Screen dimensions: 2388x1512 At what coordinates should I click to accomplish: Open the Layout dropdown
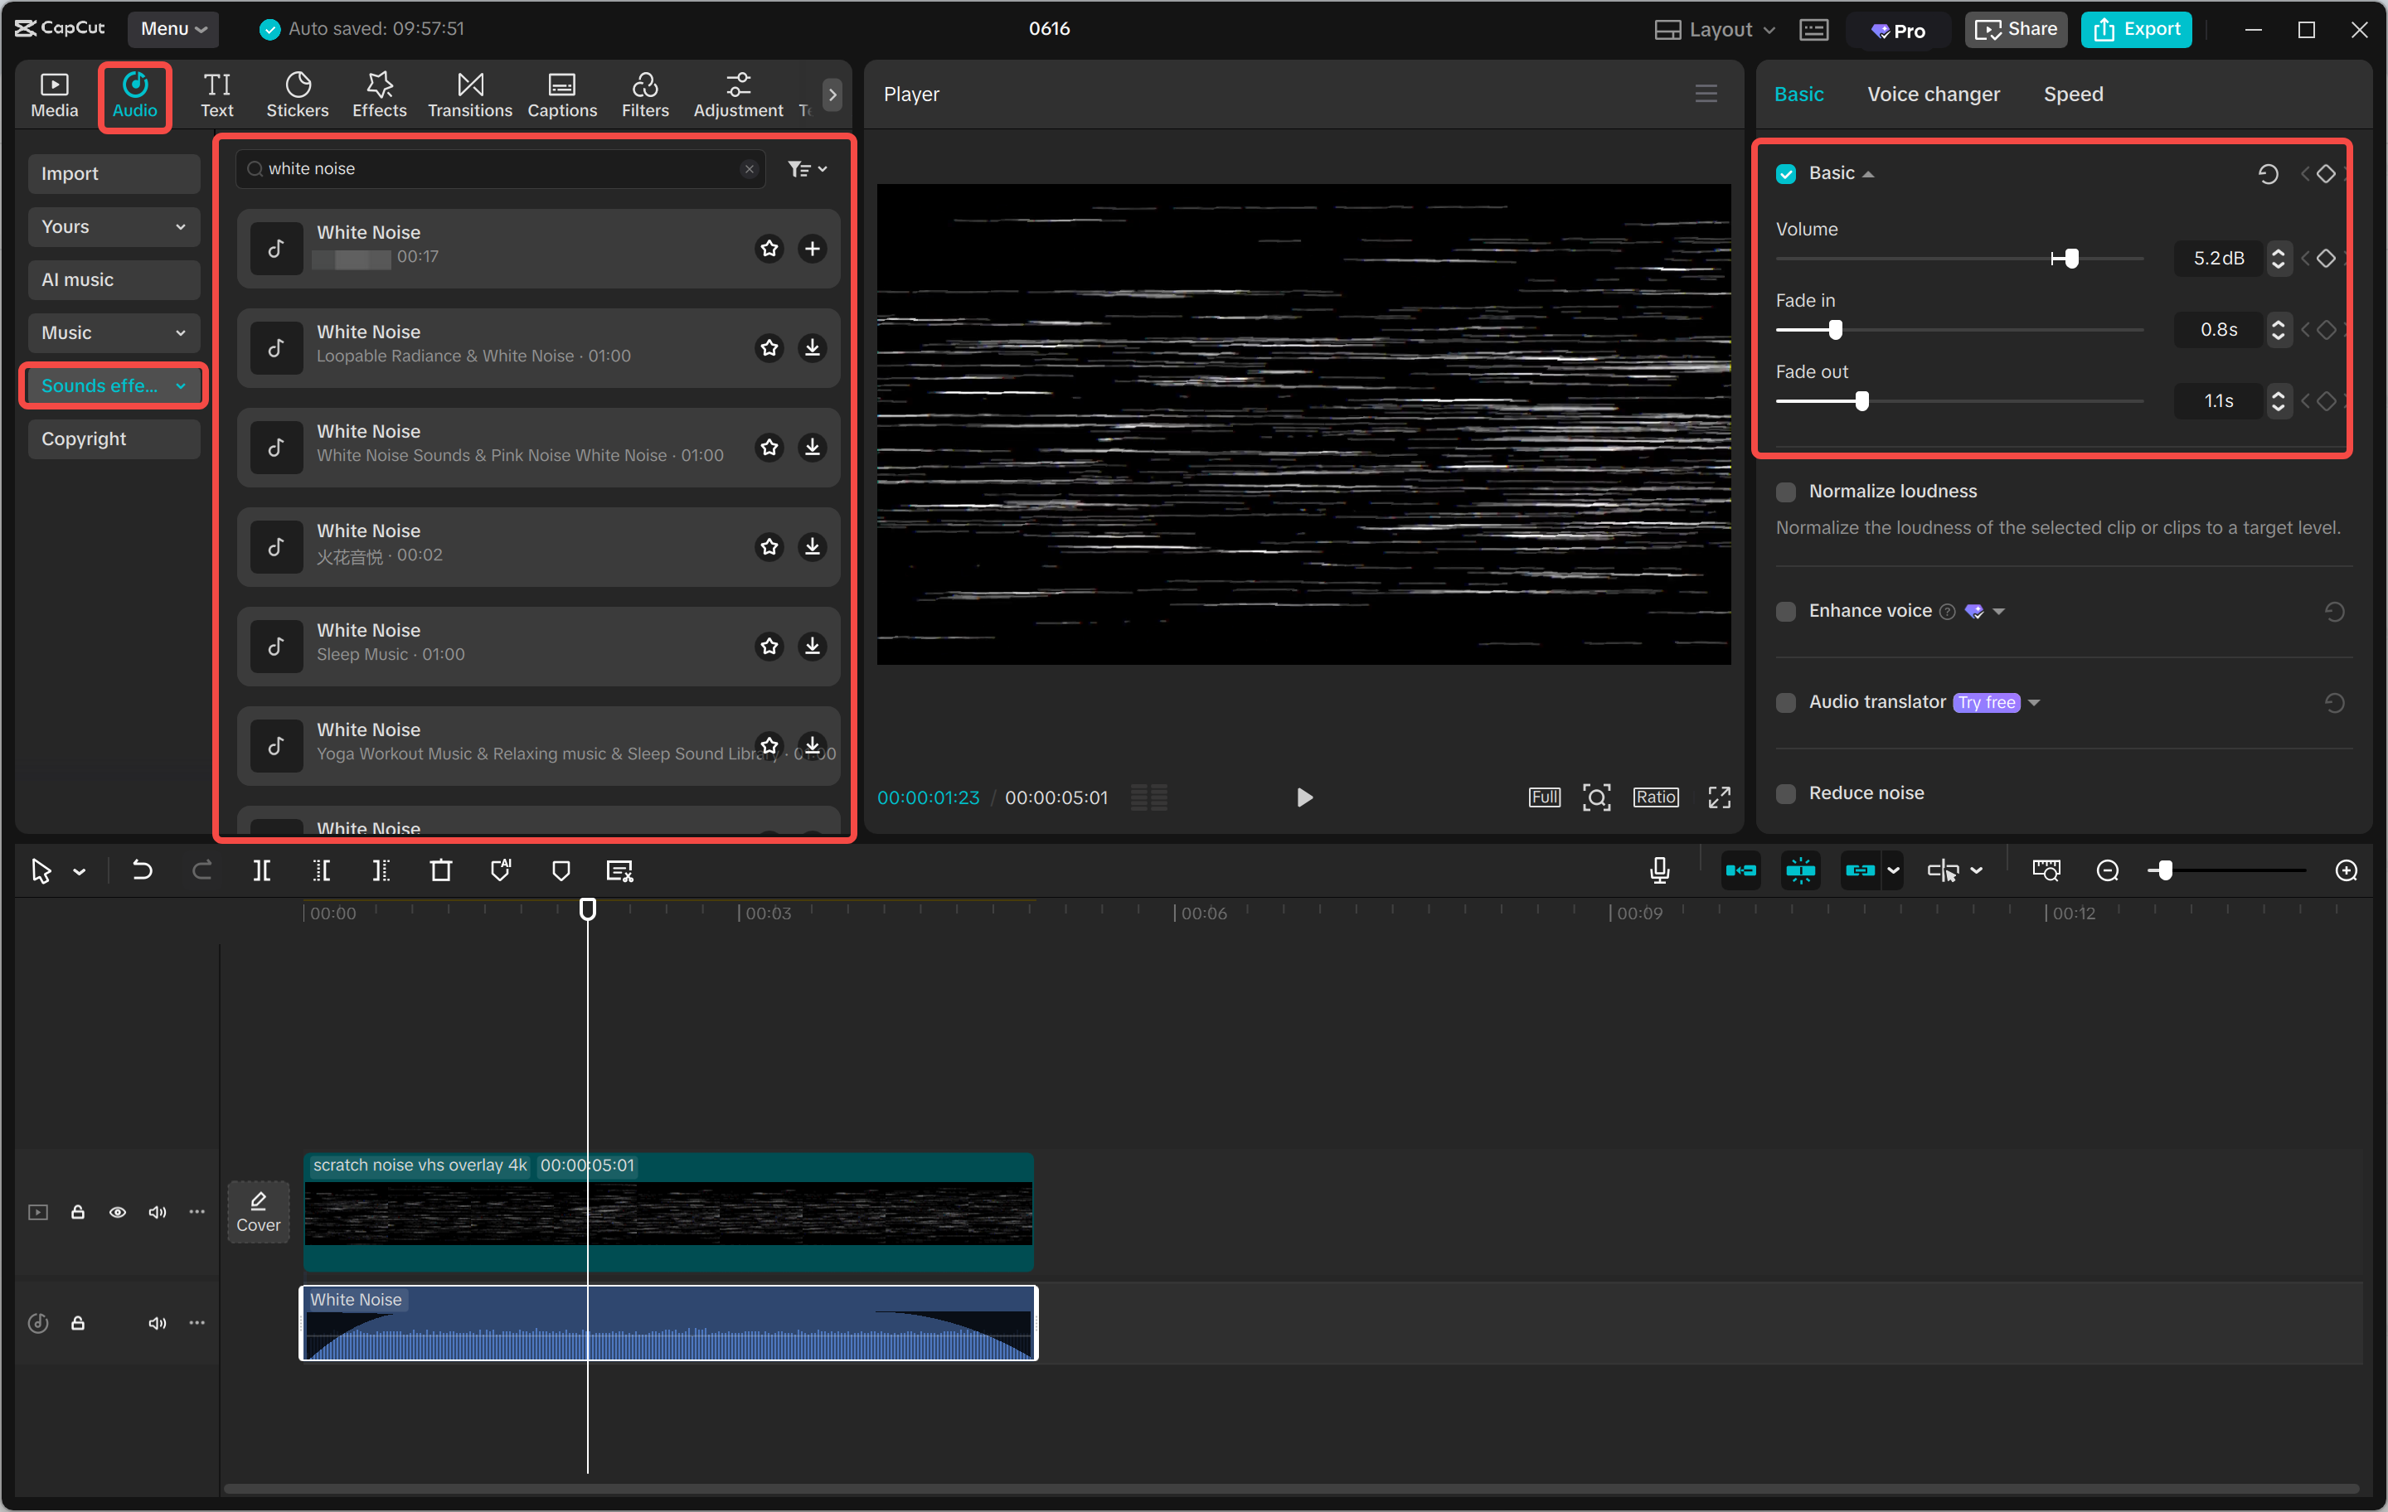pos(1715,29)
